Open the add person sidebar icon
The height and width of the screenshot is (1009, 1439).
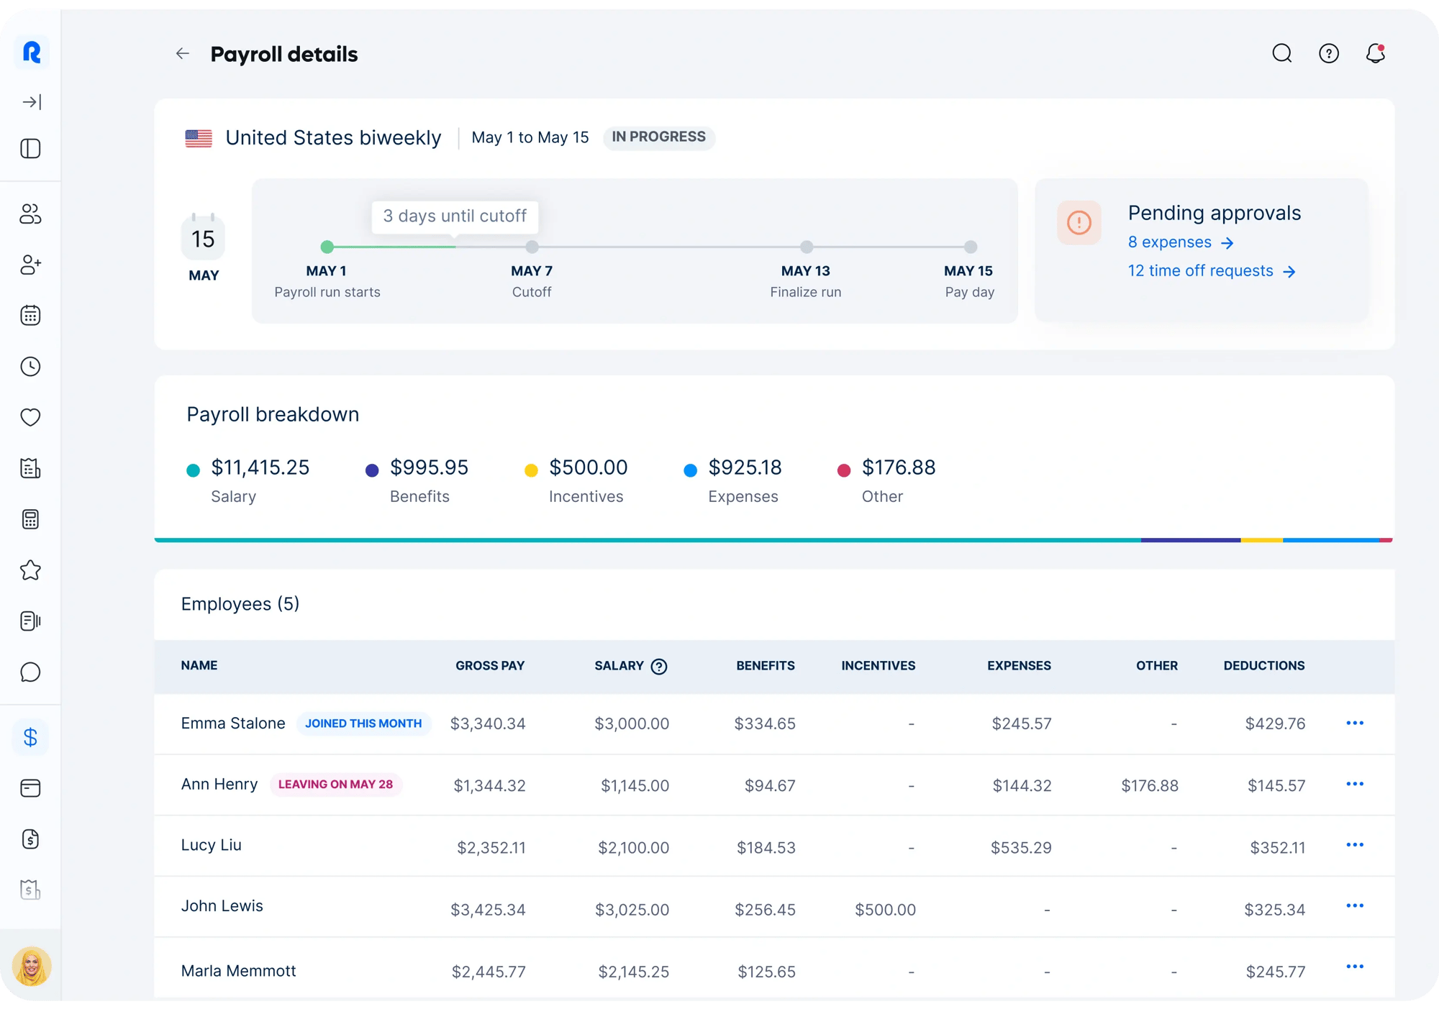click(x=30, y=265)
